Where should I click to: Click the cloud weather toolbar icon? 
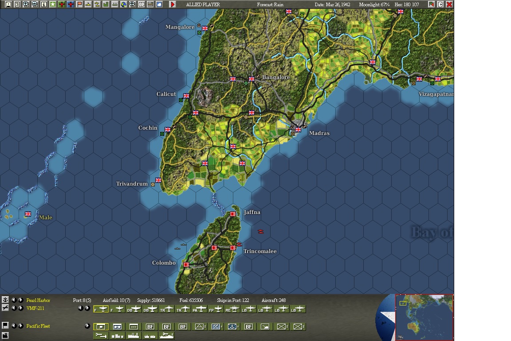coord(159,4)
